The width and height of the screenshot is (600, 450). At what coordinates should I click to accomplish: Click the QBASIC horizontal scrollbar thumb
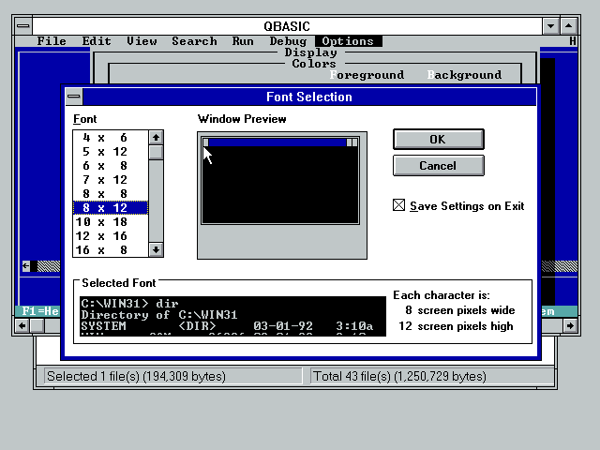click(x=37, y=325)
